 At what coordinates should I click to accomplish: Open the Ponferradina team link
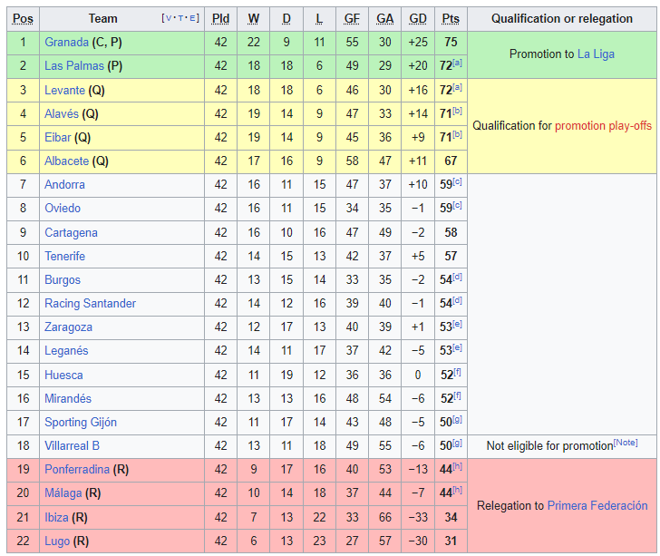(77, 469)
